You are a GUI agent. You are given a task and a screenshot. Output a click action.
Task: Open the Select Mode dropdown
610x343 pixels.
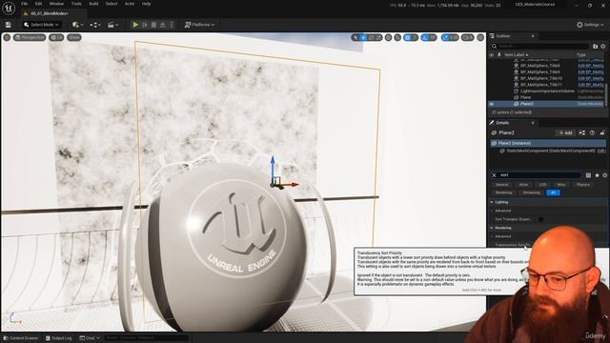(41, 25)
